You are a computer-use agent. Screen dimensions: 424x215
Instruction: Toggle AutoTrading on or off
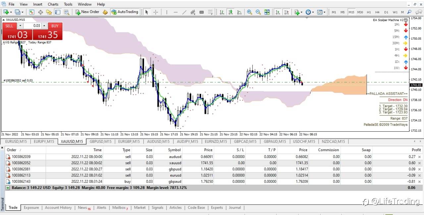click(125, 12)
